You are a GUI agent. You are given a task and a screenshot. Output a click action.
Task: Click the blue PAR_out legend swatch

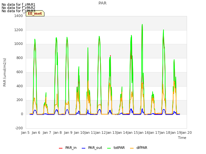click(83, 148)
